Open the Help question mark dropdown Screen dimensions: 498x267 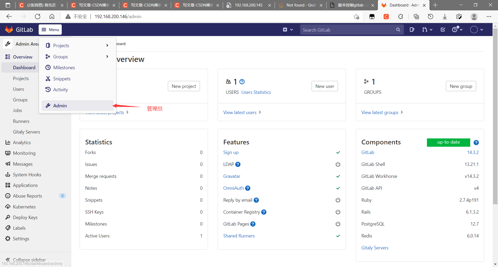[457, 30]
